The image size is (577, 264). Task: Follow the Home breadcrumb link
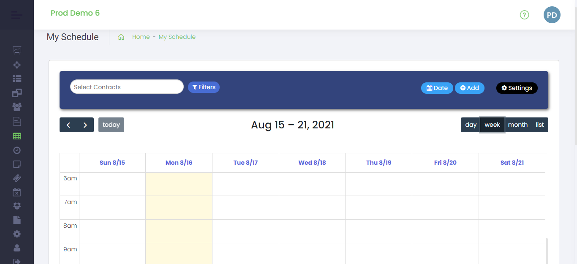pyautogui.click(x=141, y=37)
